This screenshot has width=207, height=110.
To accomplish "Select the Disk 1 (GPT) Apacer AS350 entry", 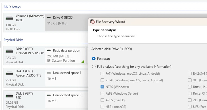I will click(x=24, y=78).
